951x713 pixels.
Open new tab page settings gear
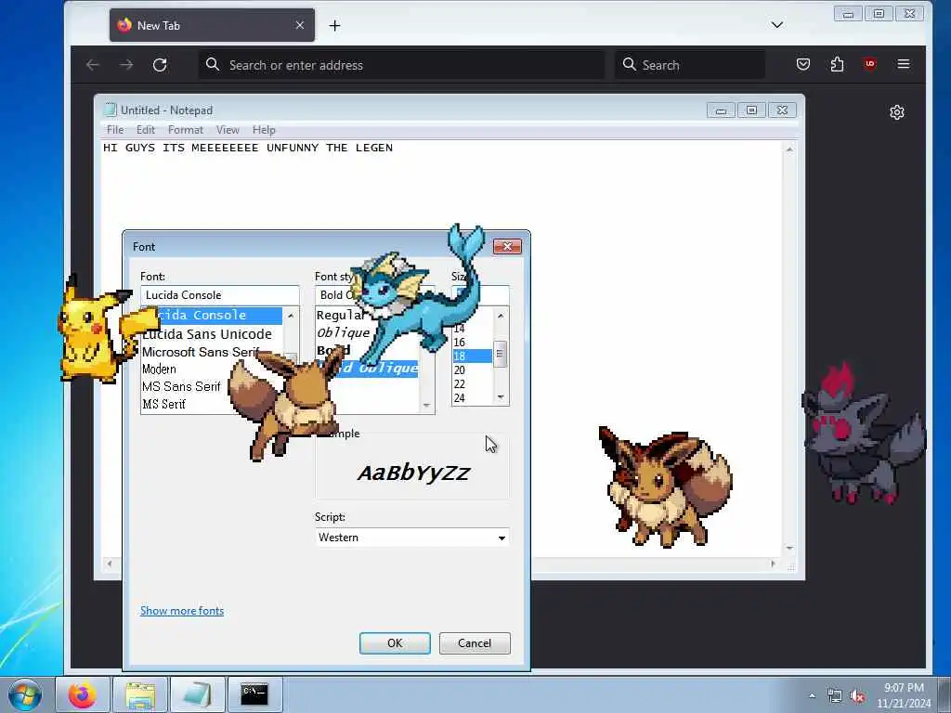(896, 112)
